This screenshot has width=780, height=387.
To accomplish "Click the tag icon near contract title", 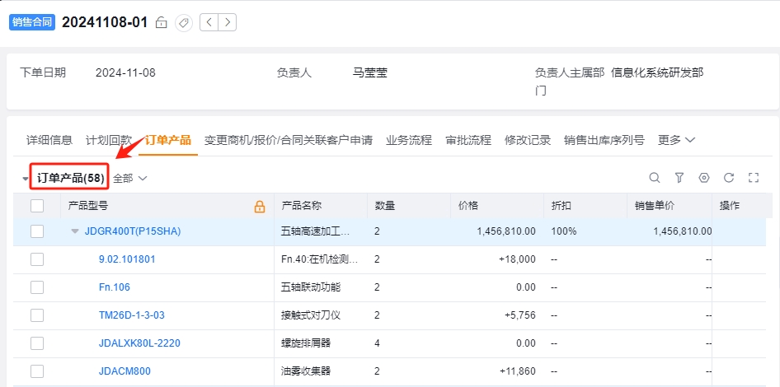I will 184,23.
